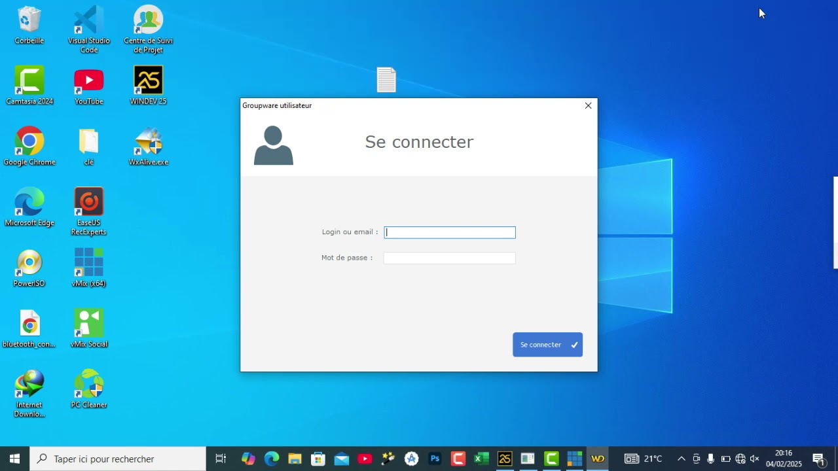Select the WINDEV 25 desktop shortcut

coord(149,86)
